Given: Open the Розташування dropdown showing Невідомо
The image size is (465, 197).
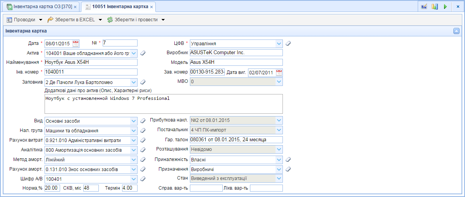Looking at the screenshot, I should [x=279, y=150].
